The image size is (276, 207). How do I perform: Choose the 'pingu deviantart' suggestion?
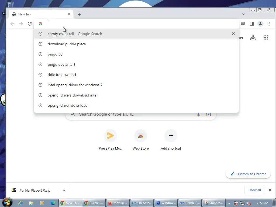[x=136, y=64]
